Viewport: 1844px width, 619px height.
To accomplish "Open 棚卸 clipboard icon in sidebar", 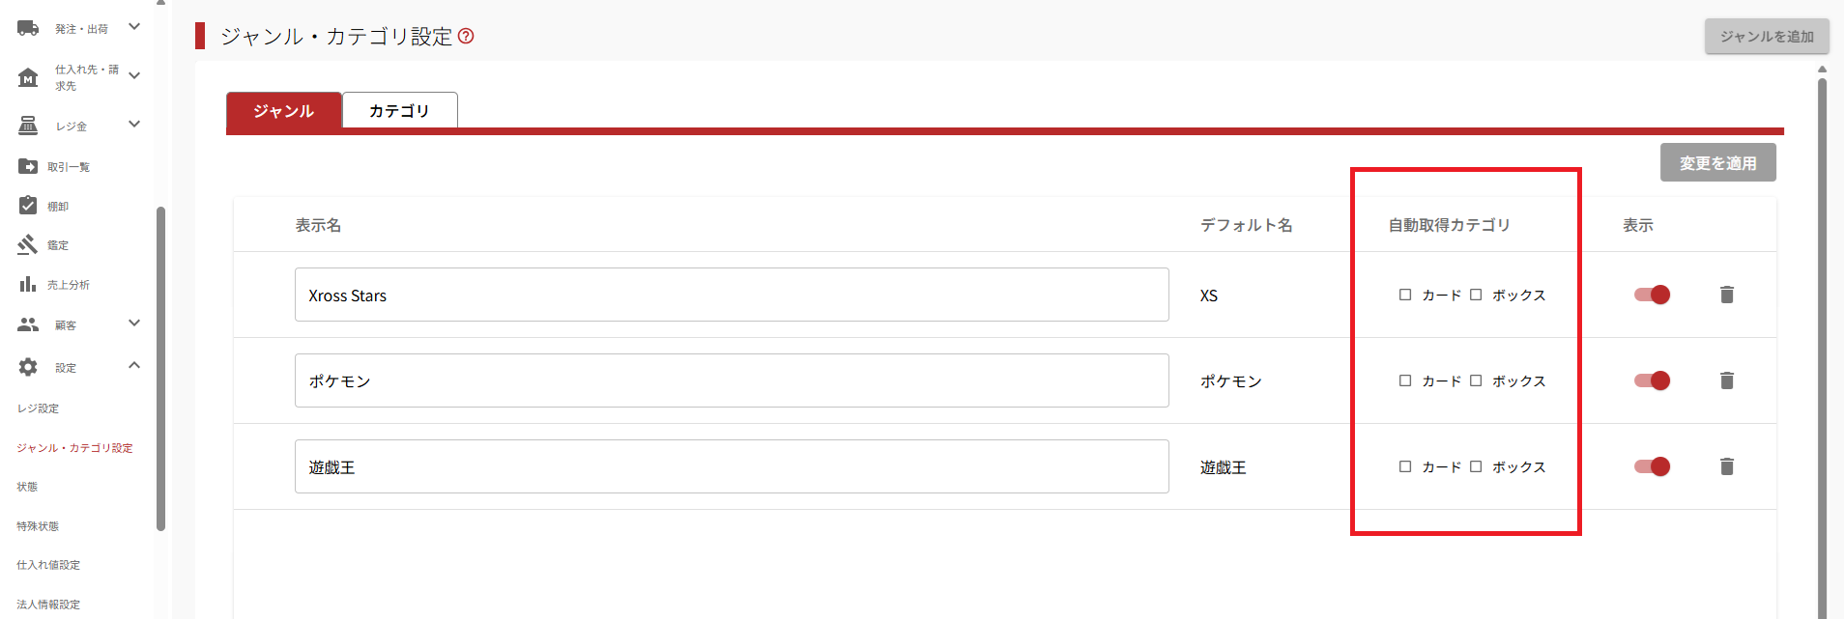I will [28, 206].
